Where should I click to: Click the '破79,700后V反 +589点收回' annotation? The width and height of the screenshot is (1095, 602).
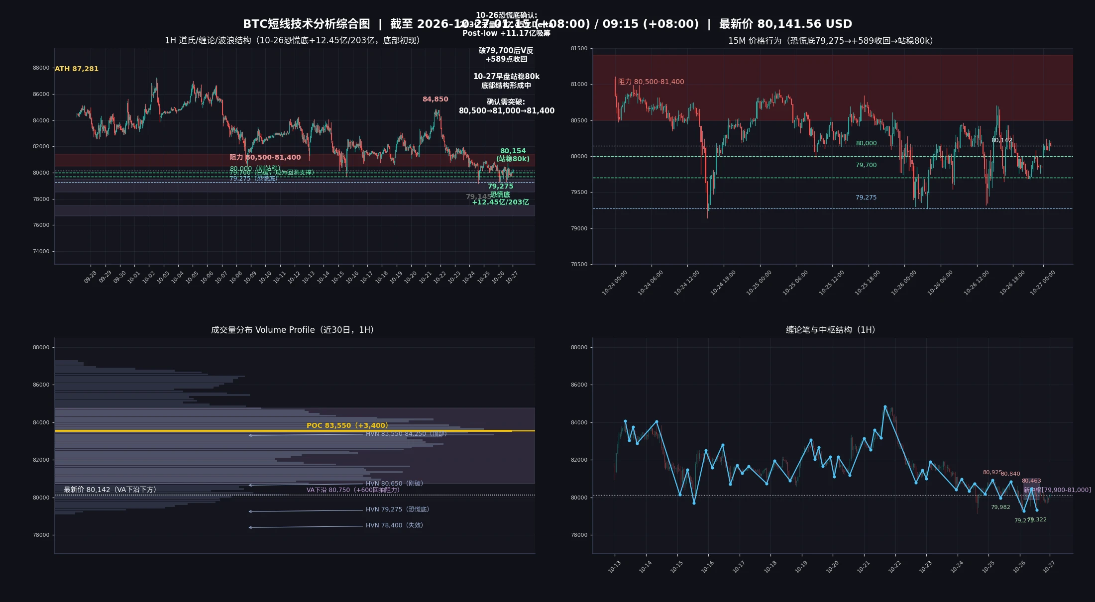click(x=506, y=55)
